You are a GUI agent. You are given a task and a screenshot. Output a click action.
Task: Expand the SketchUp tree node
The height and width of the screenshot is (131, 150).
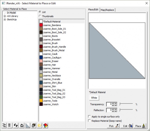coord(5,19)
